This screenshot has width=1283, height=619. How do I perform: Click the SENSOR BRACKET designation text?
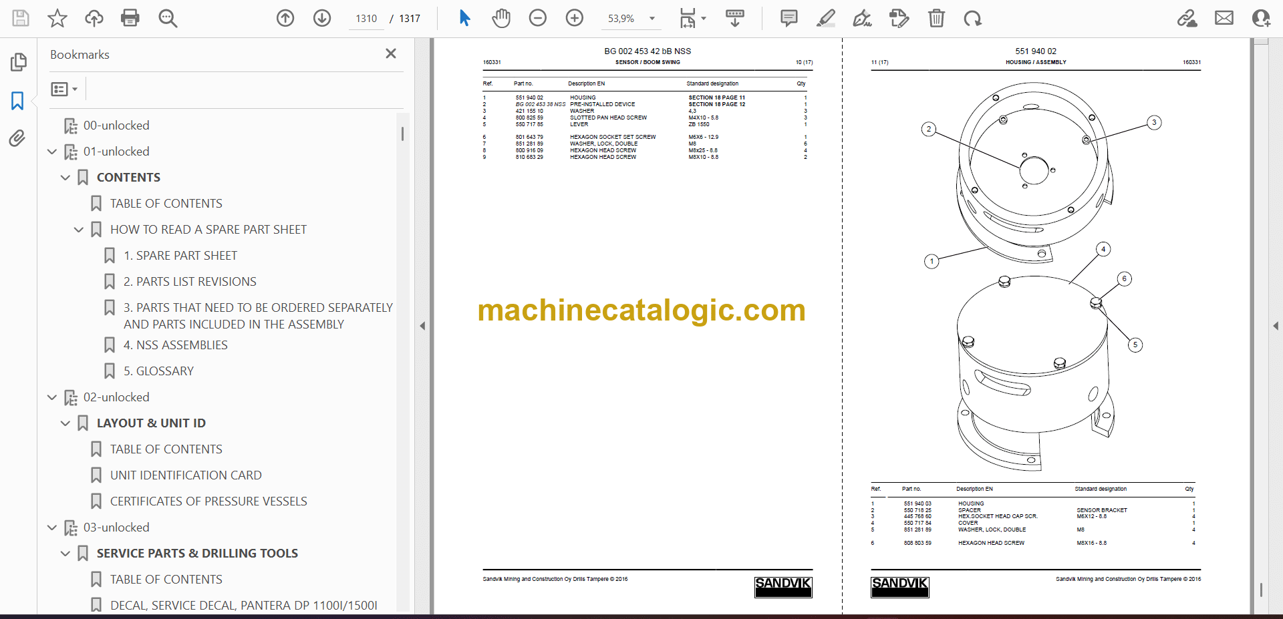click(x=1102, y=510)
